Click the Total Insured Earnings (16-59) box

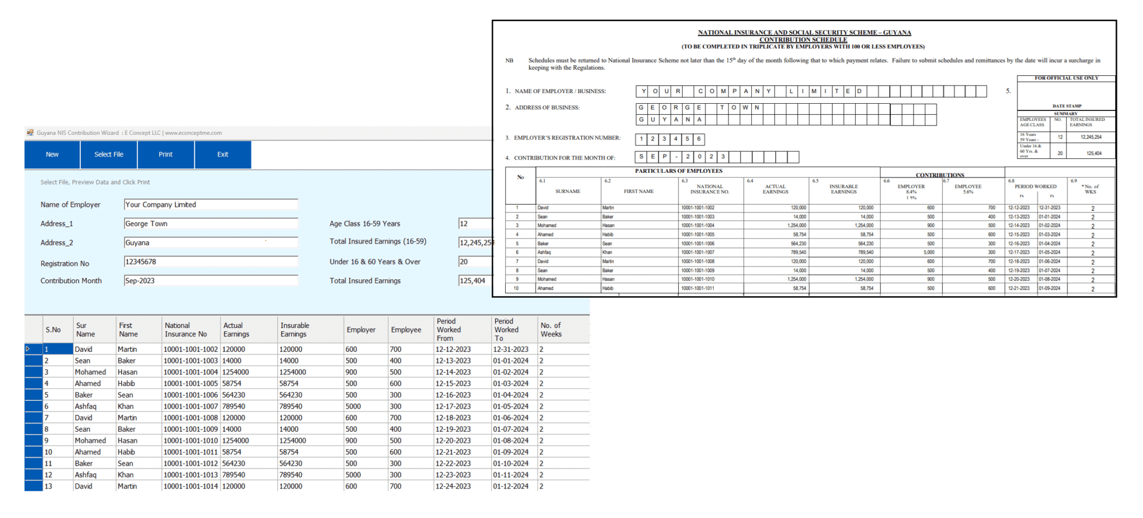476,243
